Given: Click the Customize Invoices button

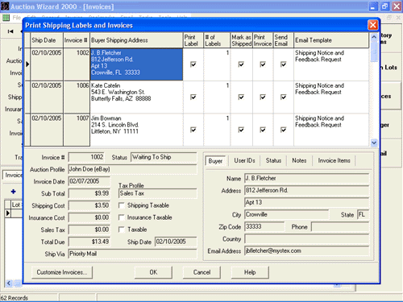Looking at the screenshot, I should [62, 272].
